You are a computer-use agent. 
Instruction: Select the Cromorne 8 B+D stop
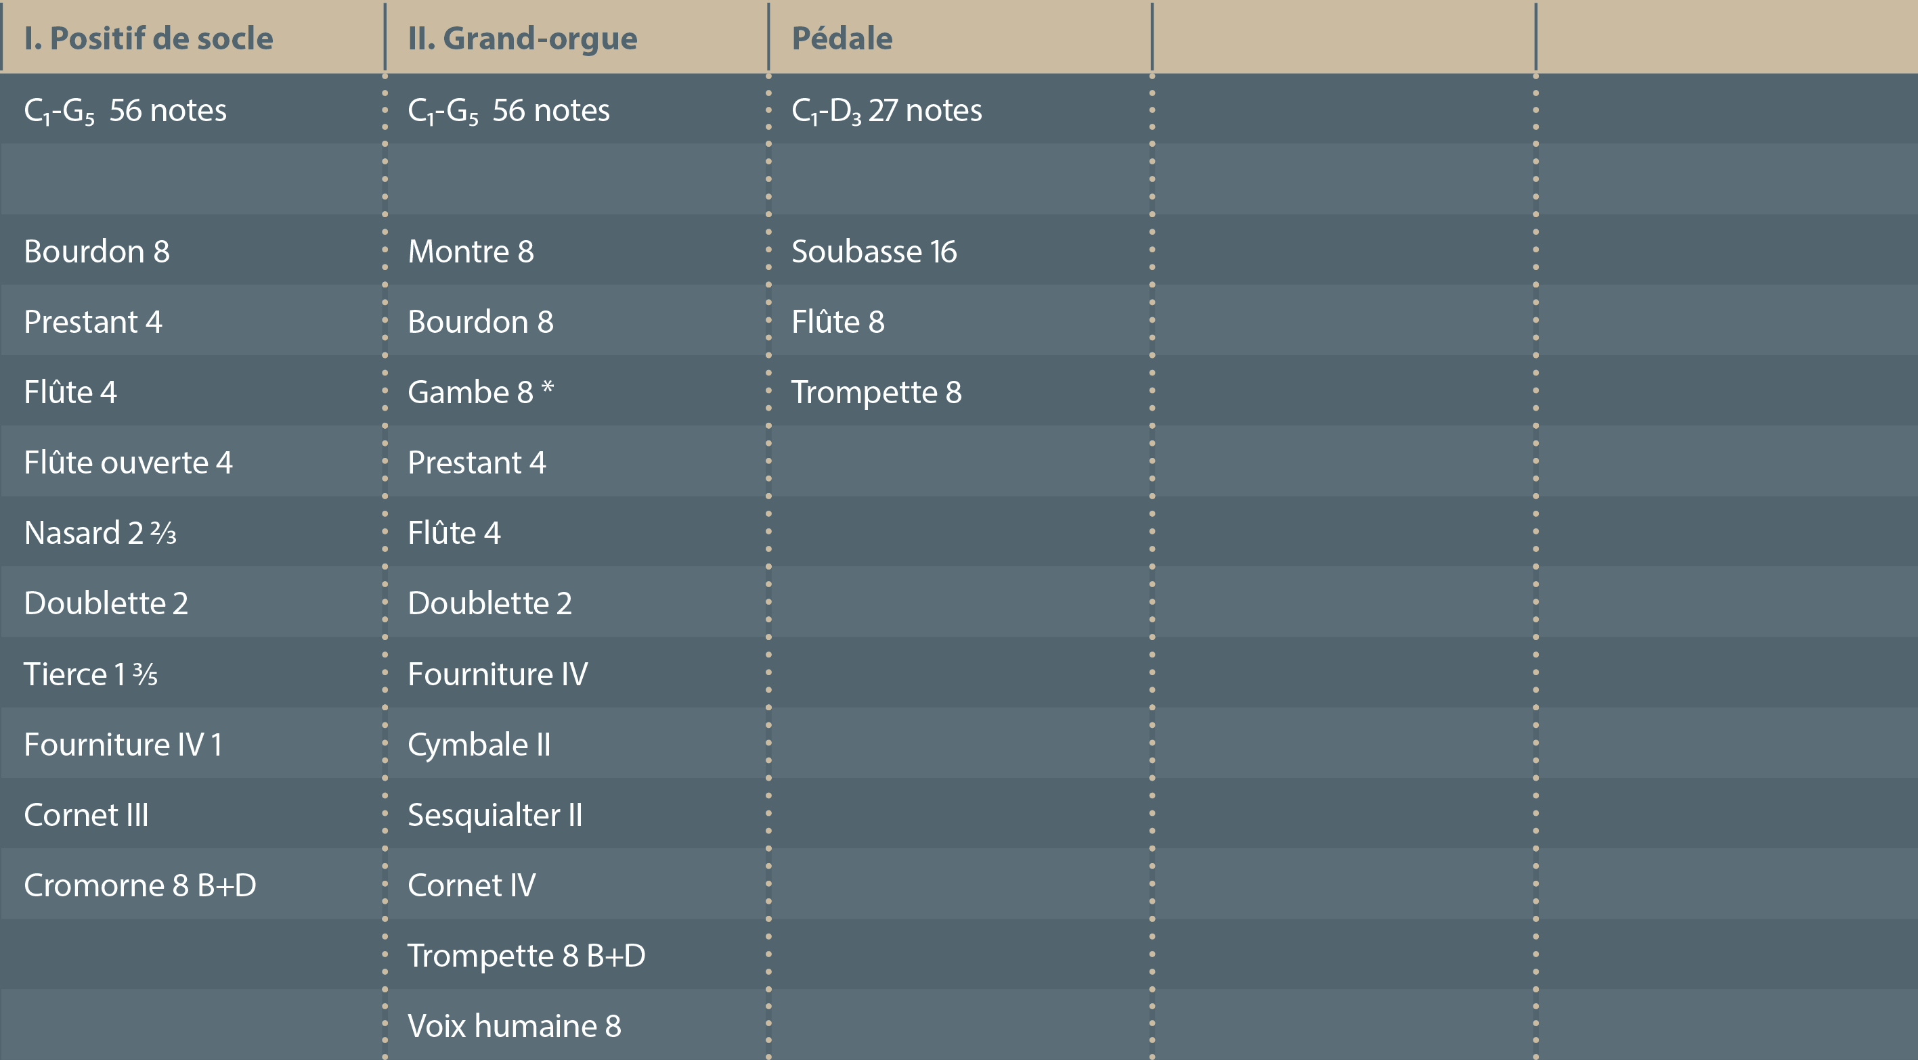140,885
